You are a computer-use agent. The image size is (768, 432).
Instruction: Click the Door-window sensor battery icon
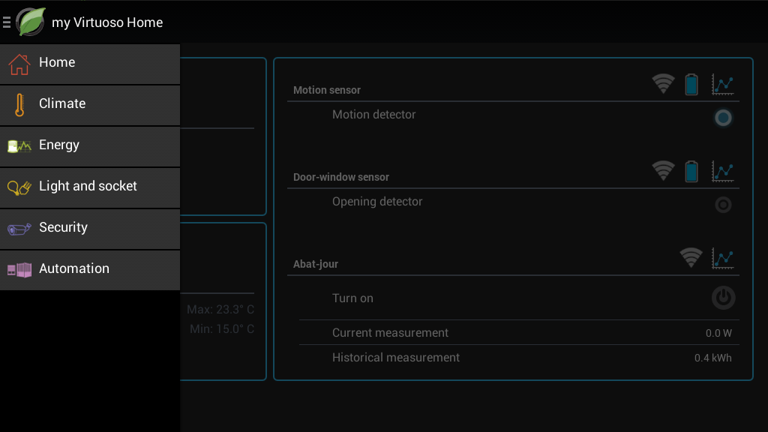pos(691,172)
